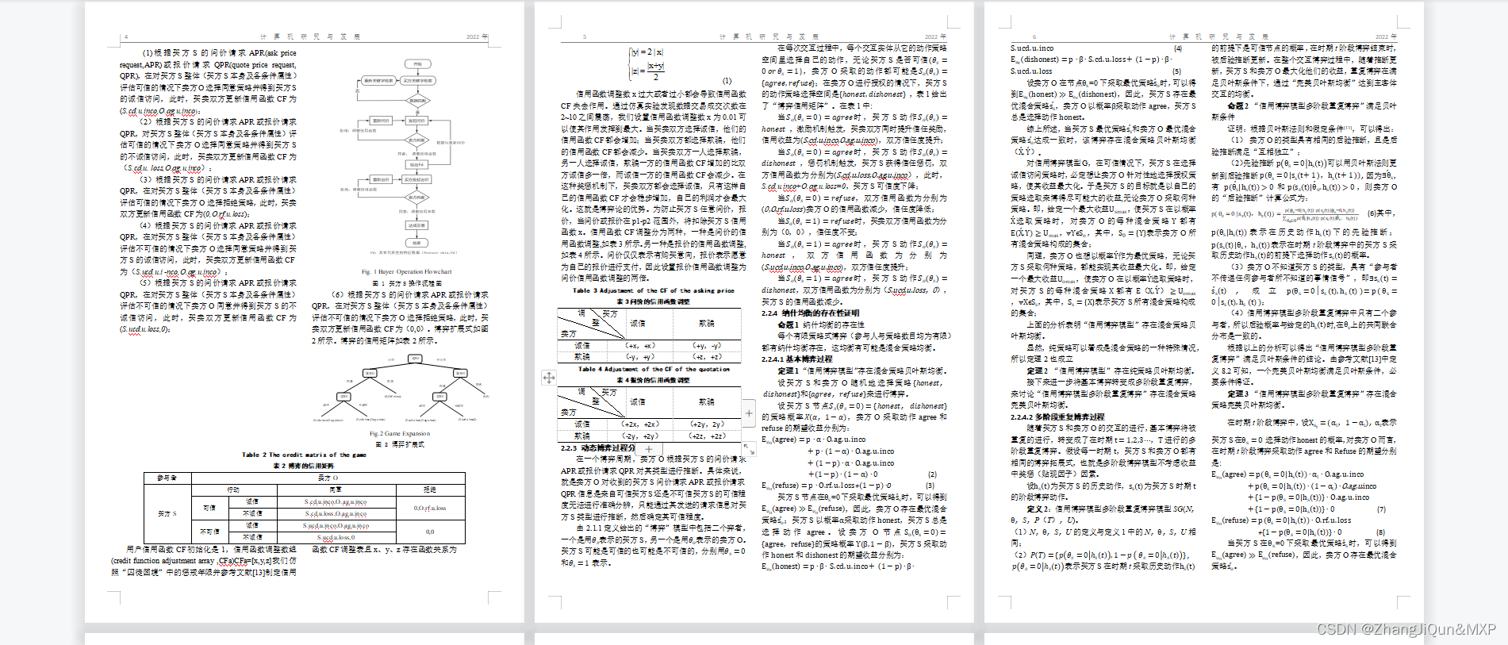Click the bold label "定理 1" on page 5

tap(789, 370)
